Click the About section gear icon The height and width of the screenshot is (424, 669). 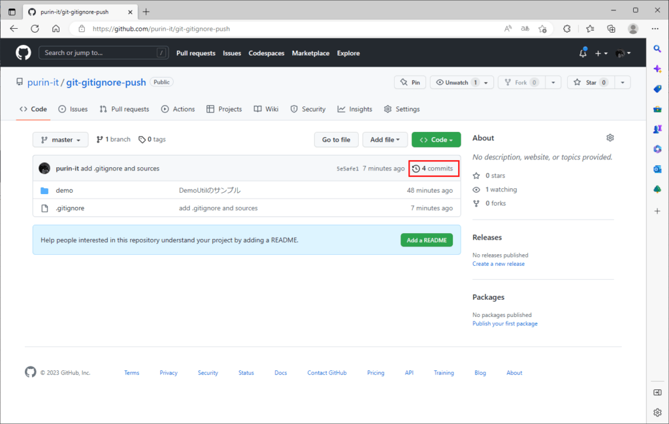point(610,138)
